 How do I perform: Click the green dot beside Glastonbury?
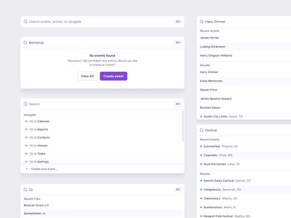201,198
